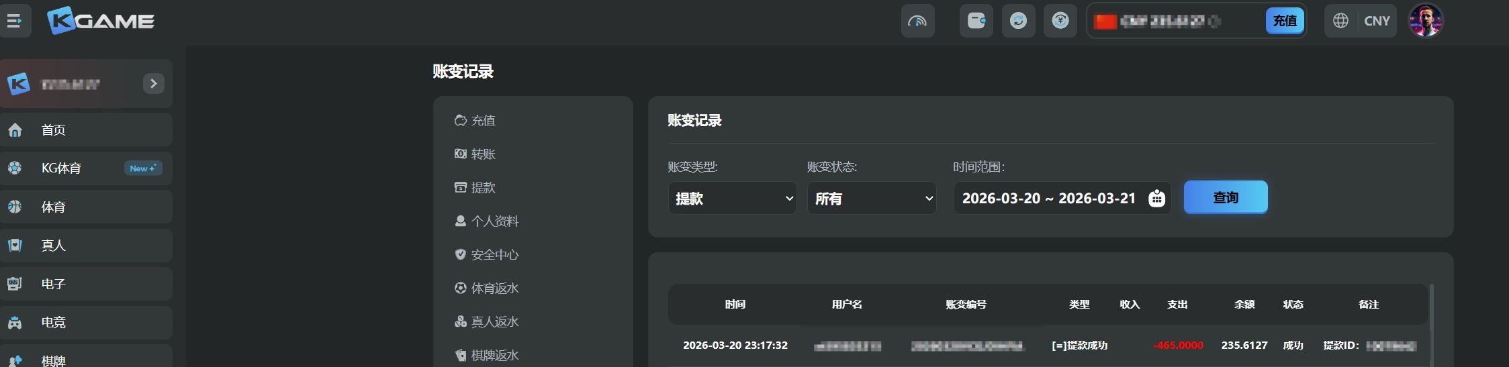Open the calendar date picker icon

point(1156,199)
